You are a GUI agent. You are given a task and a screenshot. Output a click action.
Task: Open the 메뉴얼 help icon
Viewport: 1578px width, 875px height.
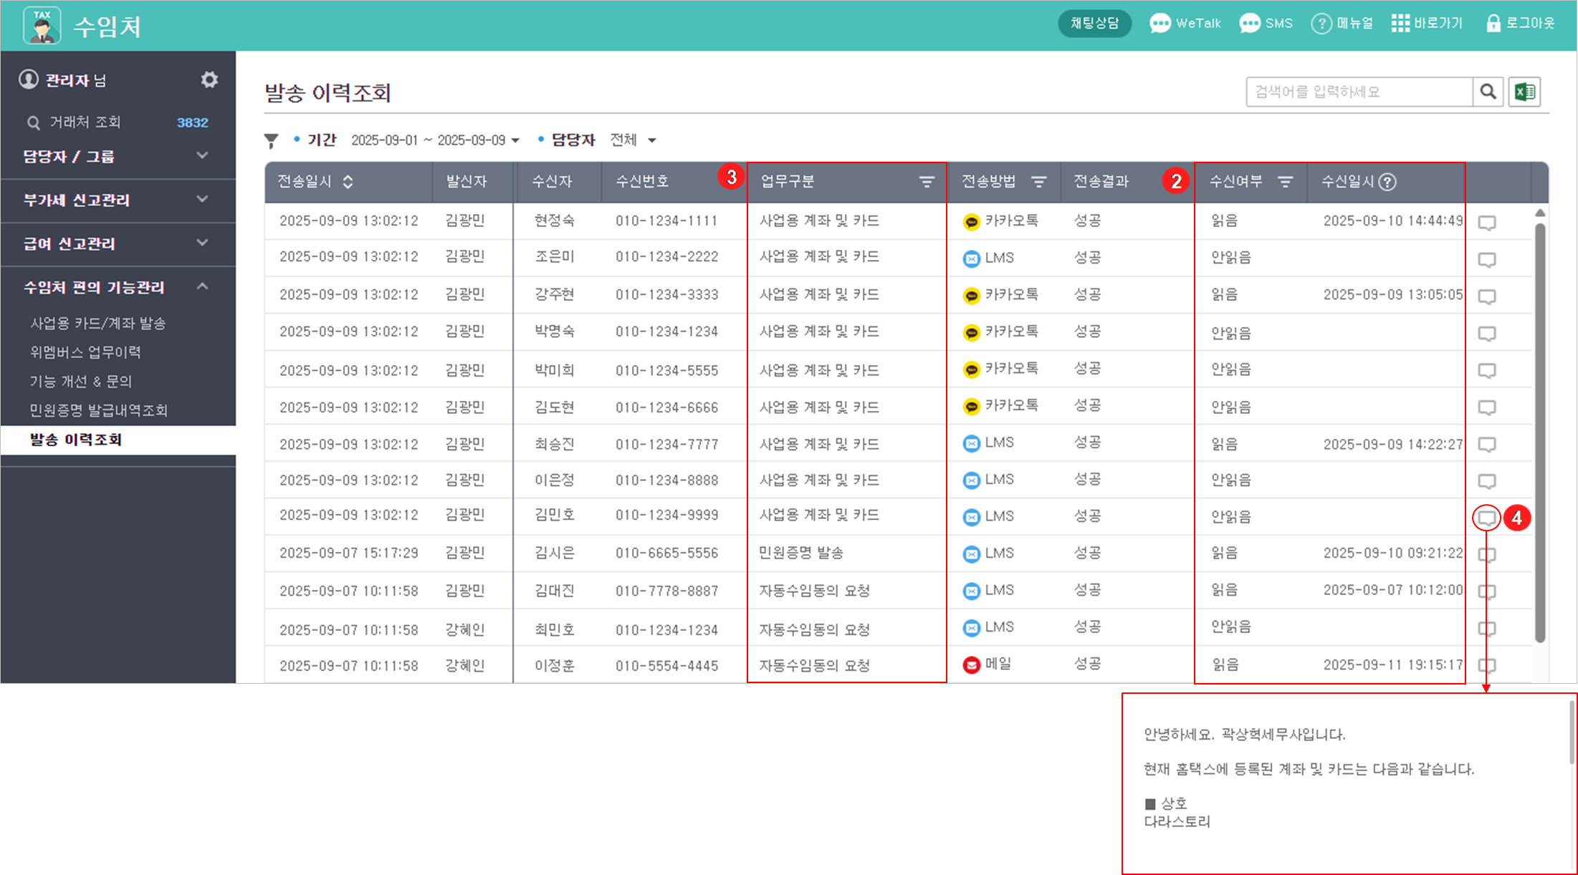(1321, 24)
